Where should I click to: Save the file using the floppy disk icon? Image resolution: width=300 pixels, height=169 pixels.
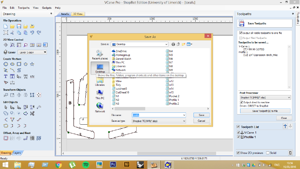(x=19, y=26)
